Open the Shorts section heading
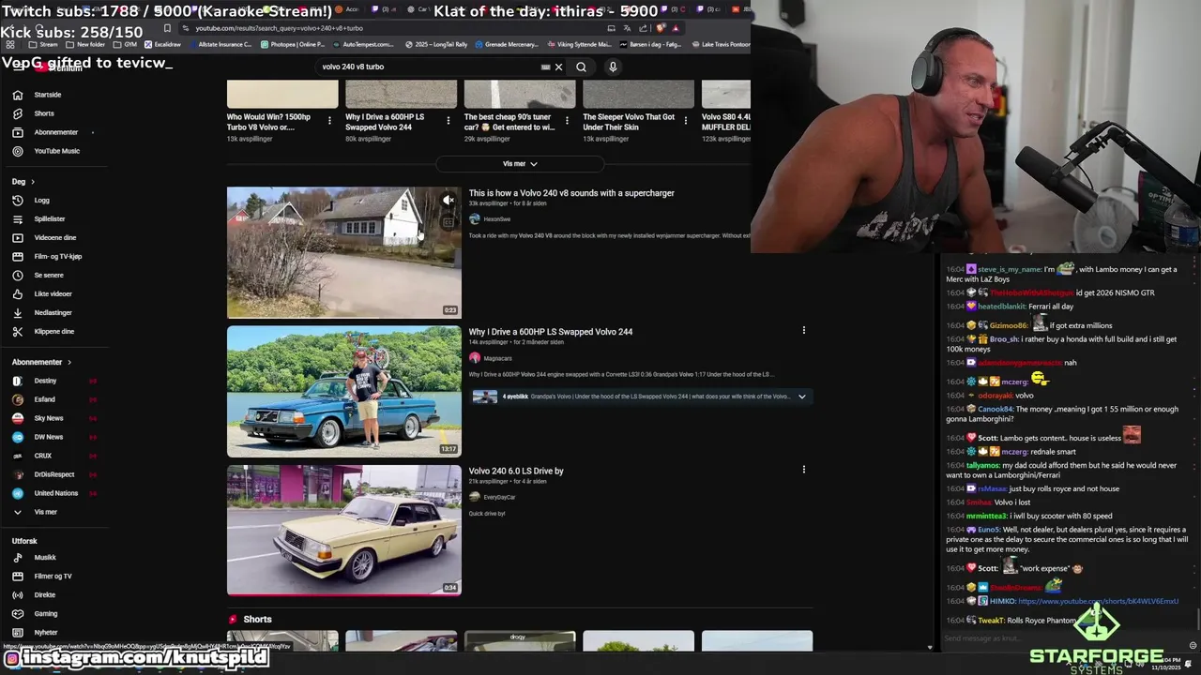Viewport: 1201px width, 675px height. [257, 620]
